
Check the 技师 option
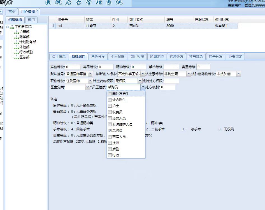[x=110, y=143]
